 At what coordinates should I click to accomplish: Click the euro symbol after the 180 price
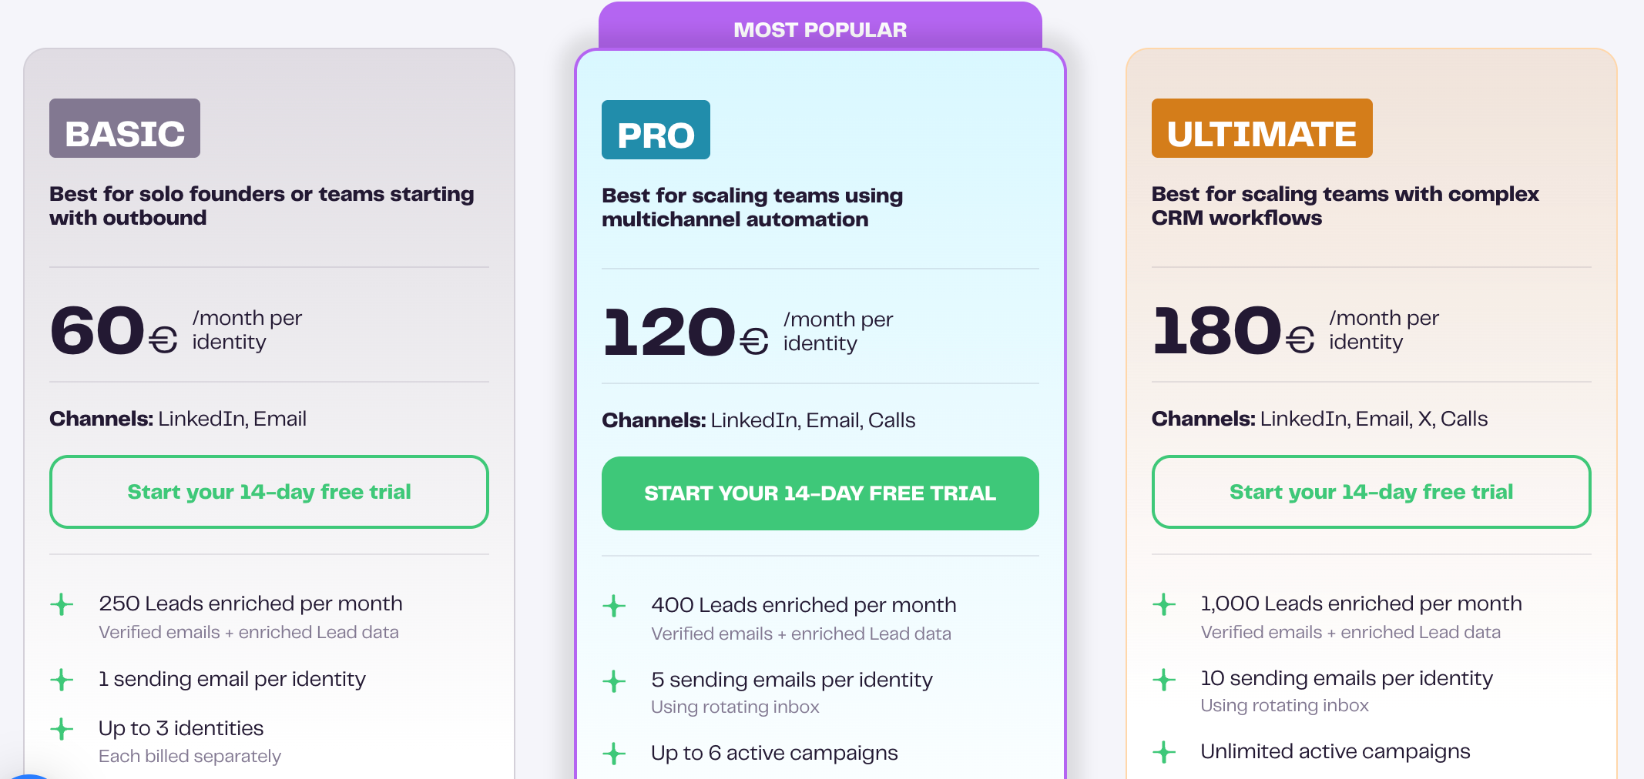click(1300, 339)
